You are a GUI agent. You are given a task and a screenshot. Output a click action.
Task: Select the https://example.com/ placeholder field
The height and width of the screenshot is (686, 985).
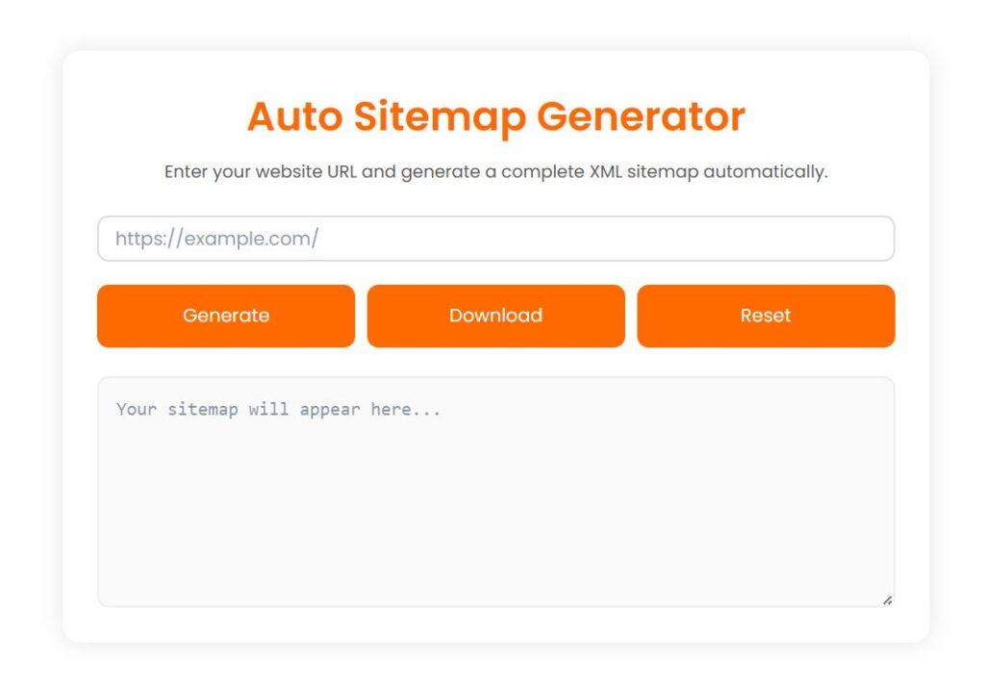[x=495, y=238]
